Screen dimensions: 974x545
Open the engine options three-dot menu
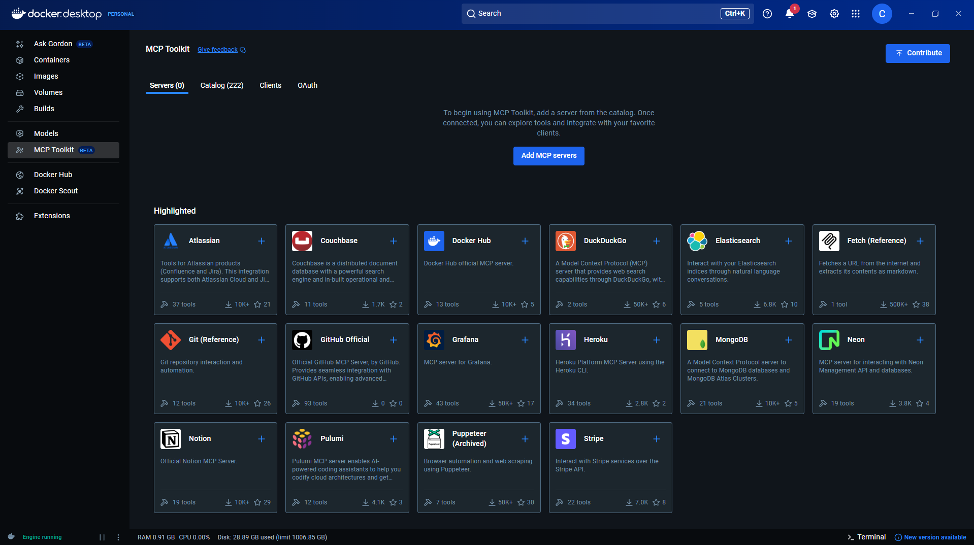coord(118,537)
